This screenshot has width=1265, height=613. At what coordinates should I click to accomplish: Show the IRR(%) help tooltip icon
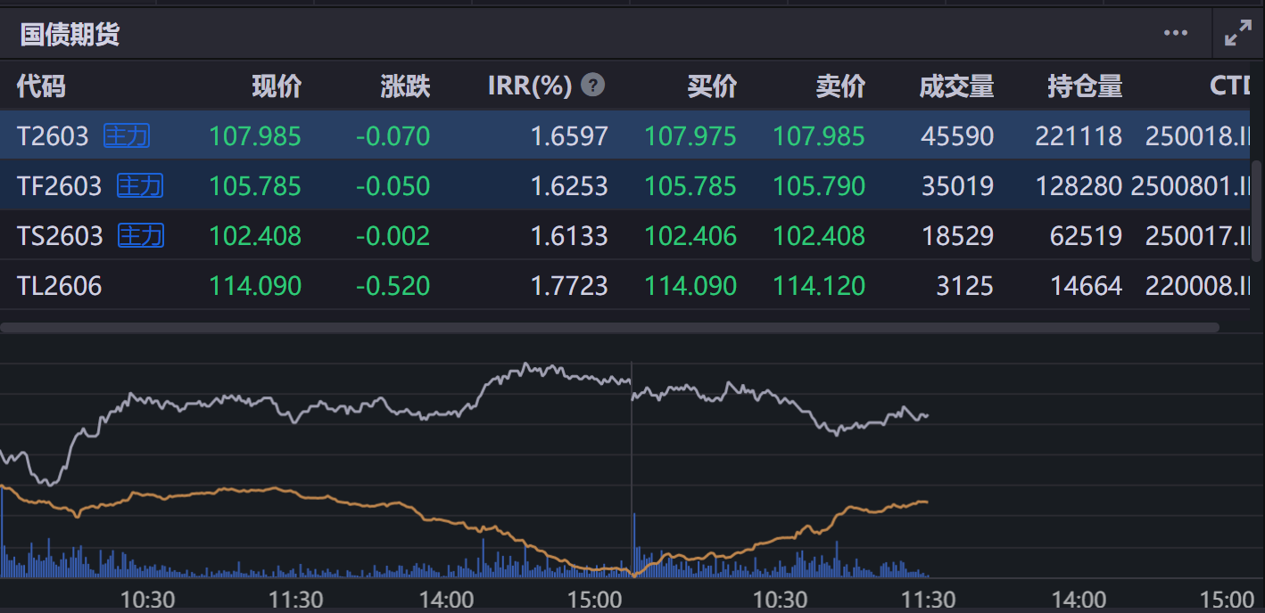point(592,86)
